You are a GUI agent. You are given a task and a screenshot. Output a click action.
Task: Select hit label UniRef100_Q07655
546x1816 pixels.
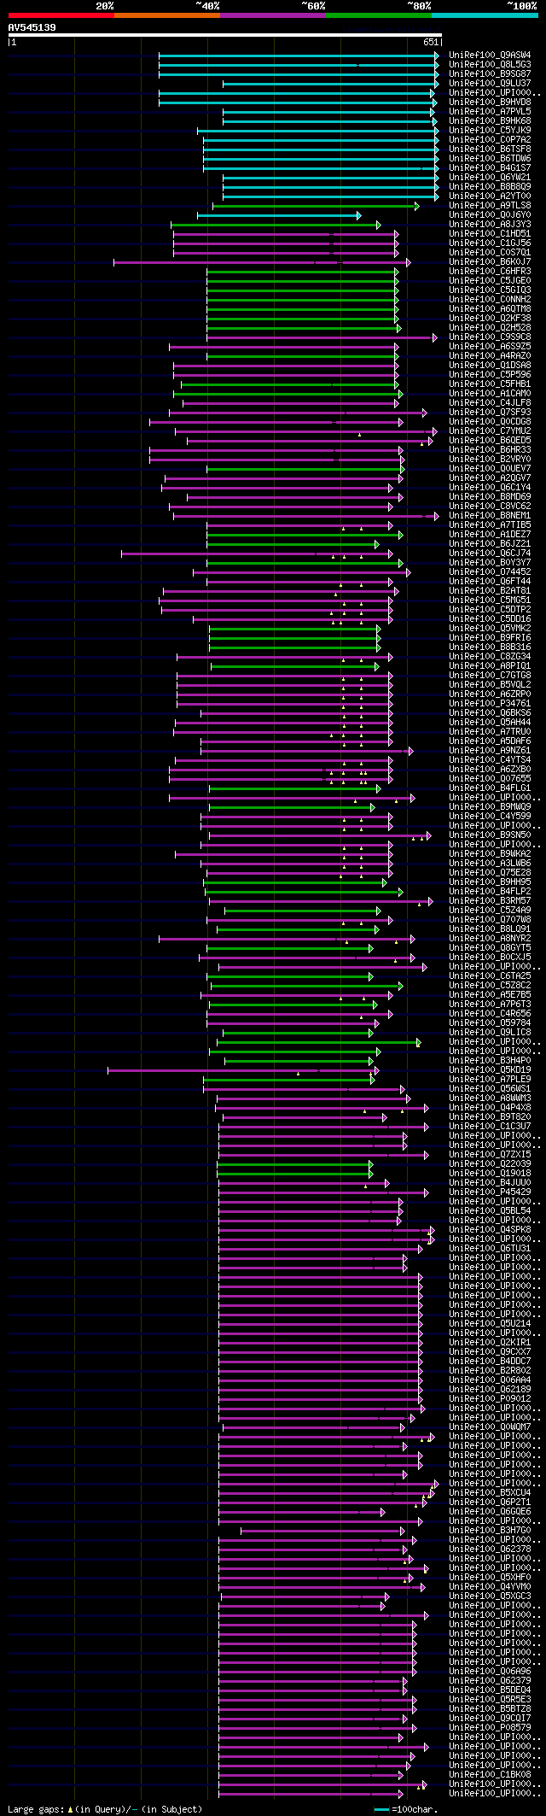pos(490,778)
